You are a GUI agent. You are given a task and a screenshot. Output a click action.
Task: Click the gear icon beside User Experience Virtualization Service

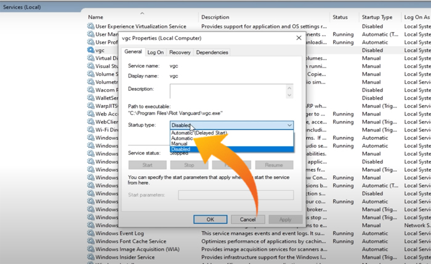coord(91,26)
